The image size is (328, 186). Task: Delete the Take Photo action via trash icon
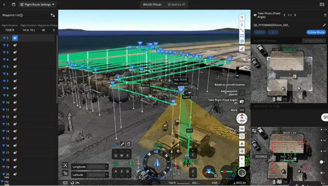coord(325,15)
